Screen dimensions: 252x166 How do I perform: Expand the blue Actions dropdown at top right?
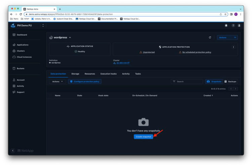coord(227,38)
